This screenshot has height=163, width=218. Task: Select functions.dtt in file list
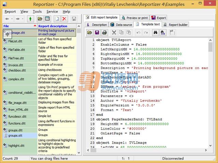(x=20, y=123)
